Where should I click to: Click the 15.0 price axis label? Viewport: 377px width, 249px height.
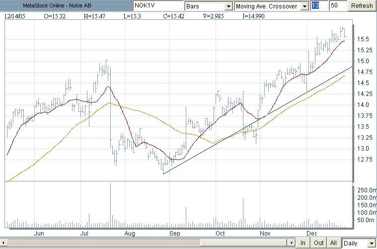363,61
